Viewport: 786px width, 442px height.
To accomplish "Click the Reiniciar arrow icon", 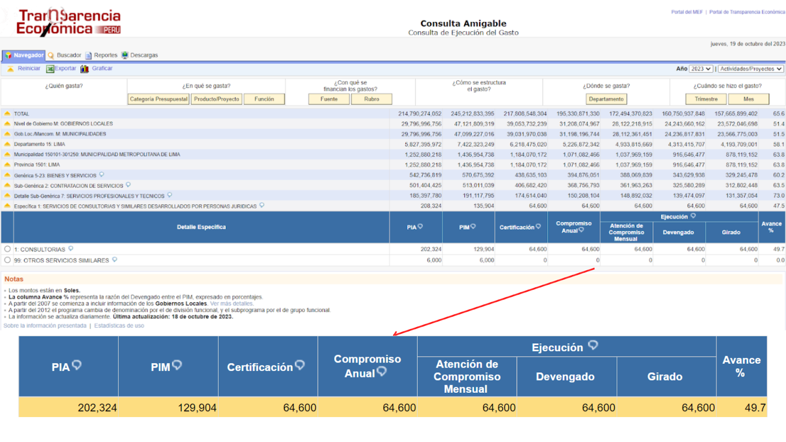I will [x=10, y=69].
